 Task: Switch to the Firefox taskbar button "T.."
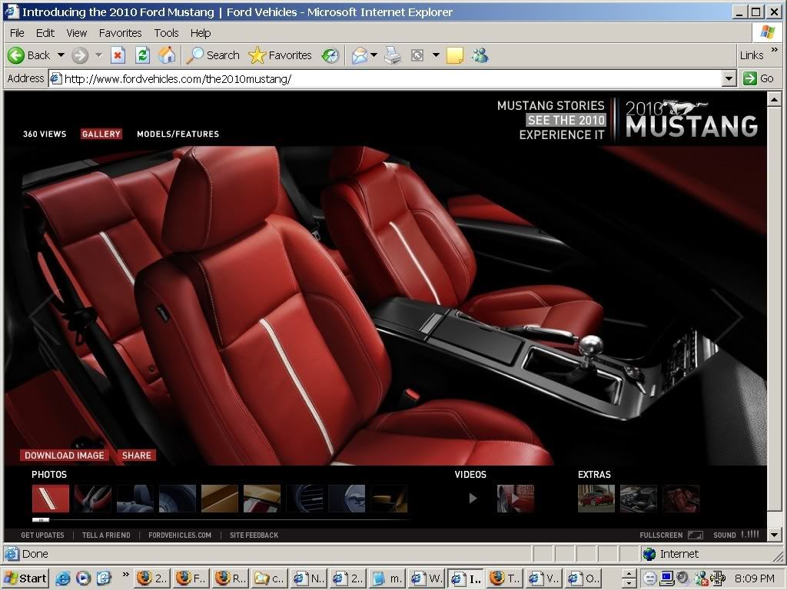coord(505,578)
